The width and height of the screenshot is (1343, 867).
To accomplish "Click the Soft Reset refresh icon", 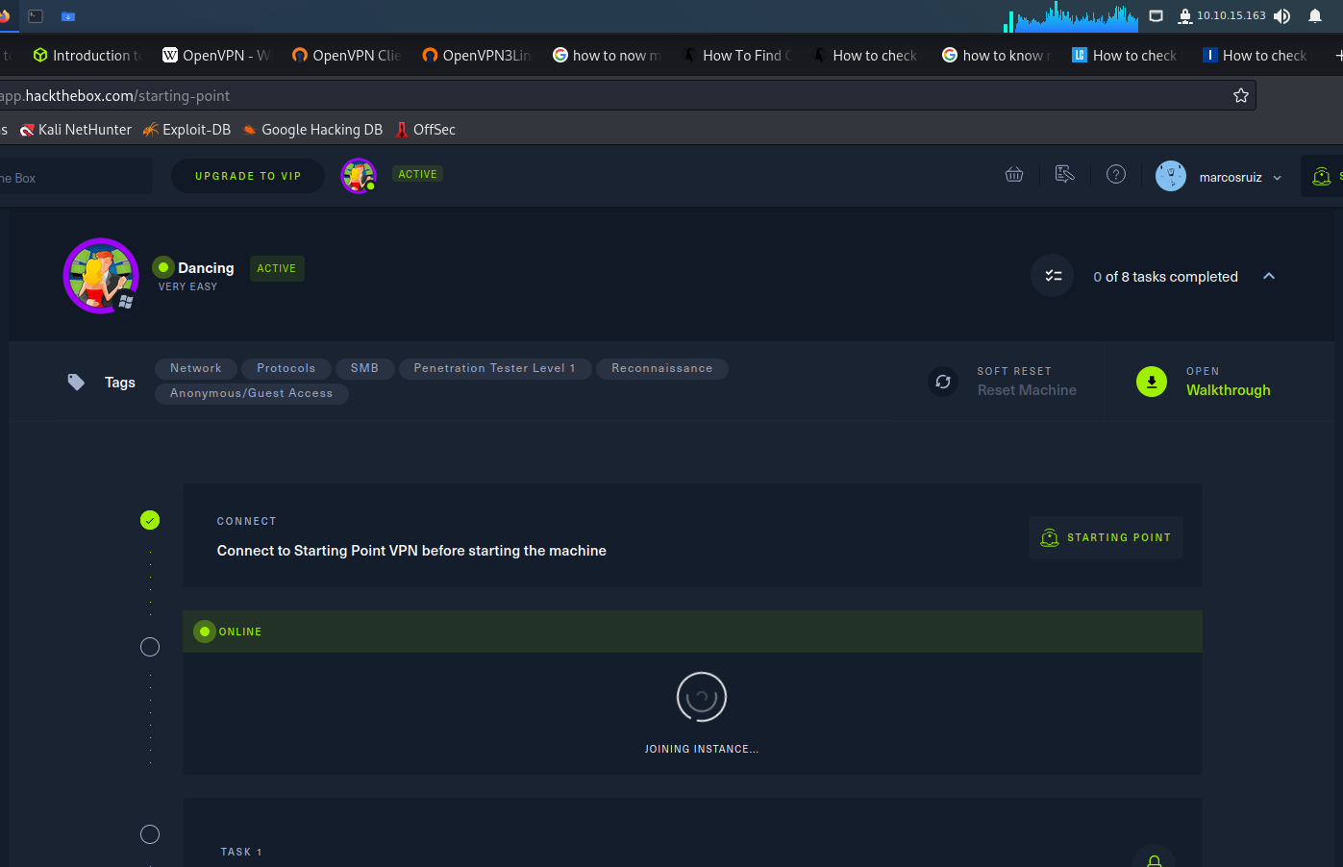I will pyautogui.click(x=943, y=382).
